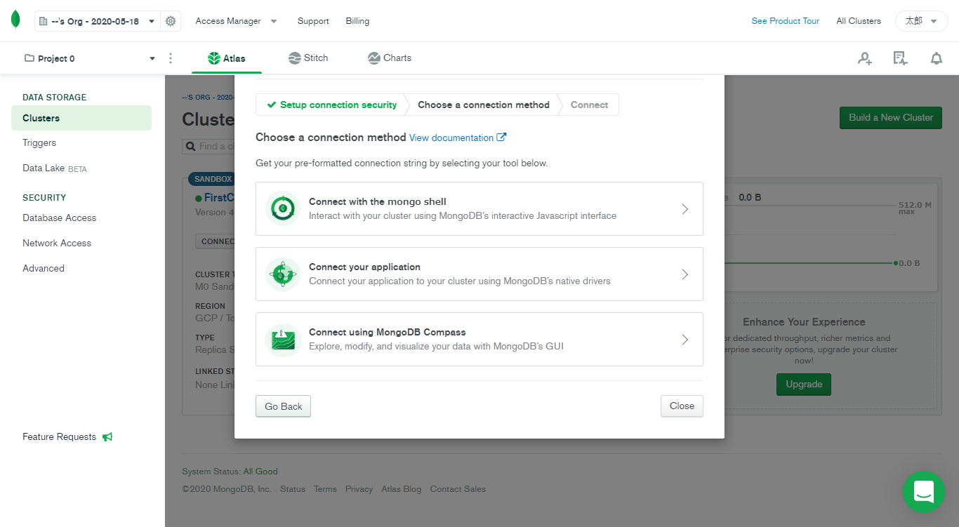Close the connection dialog
This screenshot has width=959, height=527.
[x=682, y=406]
